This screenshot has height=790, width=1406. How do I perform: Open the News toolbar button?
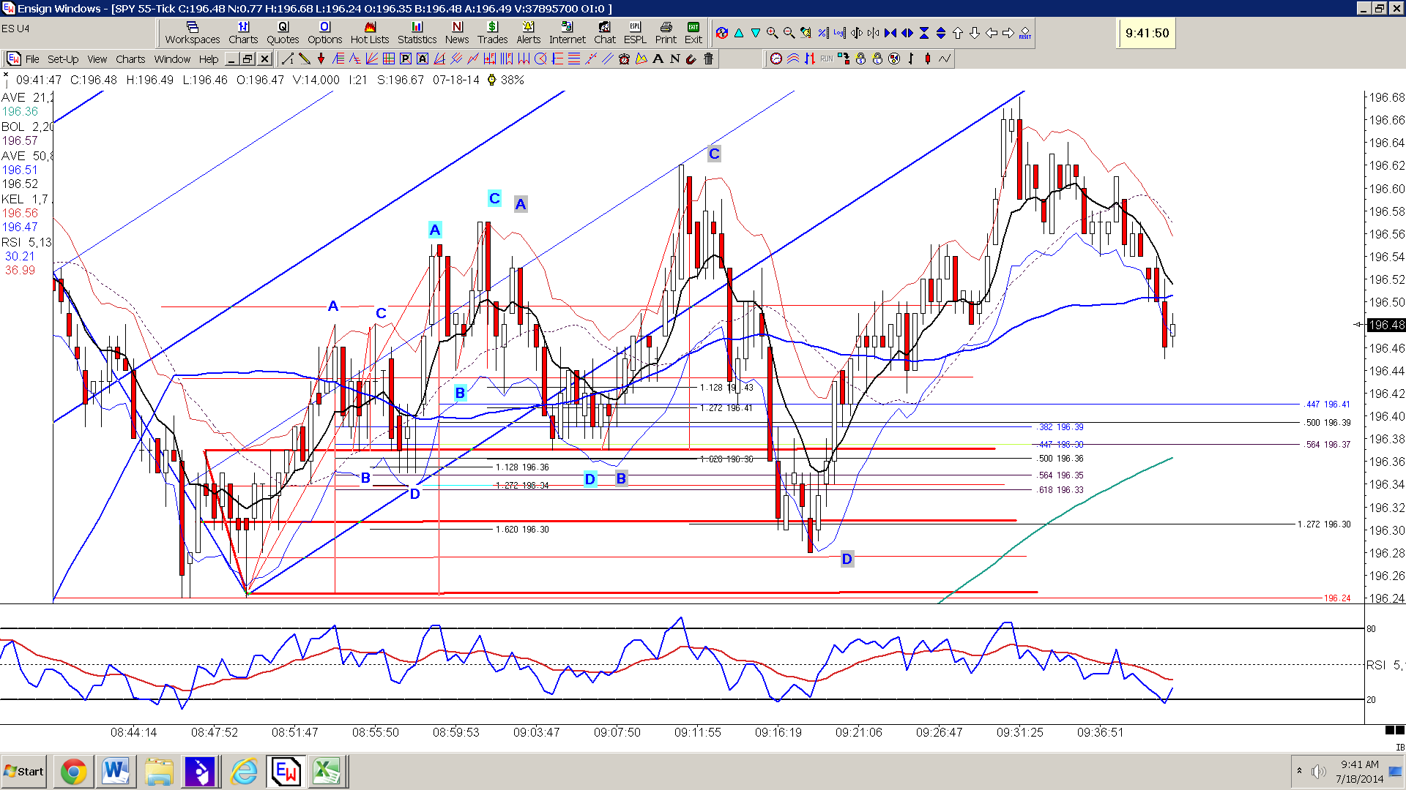[x=457, y=33]
